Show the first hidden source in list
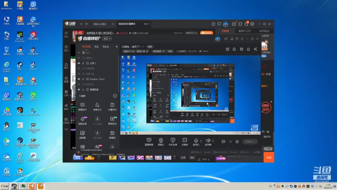337x190 pixels. [x=79, y=52]
